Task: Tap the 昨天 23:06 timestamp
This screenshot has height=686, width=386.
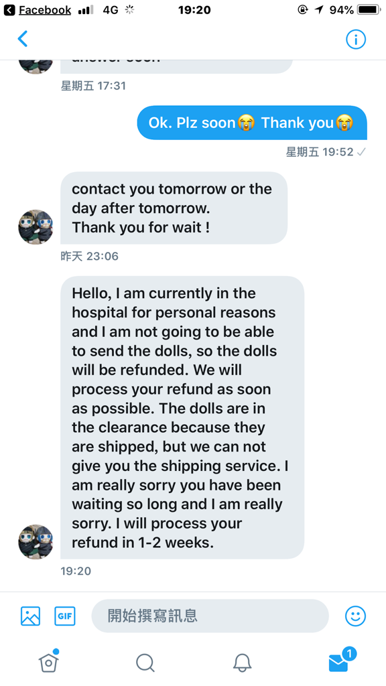Action: (89, 256)
